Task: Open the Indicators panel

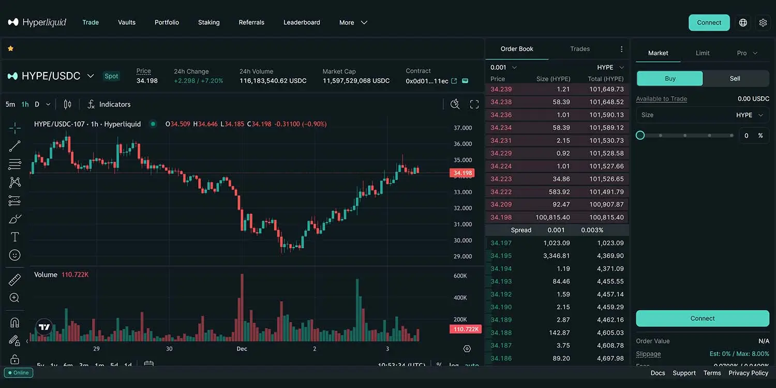Action: tap(109, 105)
